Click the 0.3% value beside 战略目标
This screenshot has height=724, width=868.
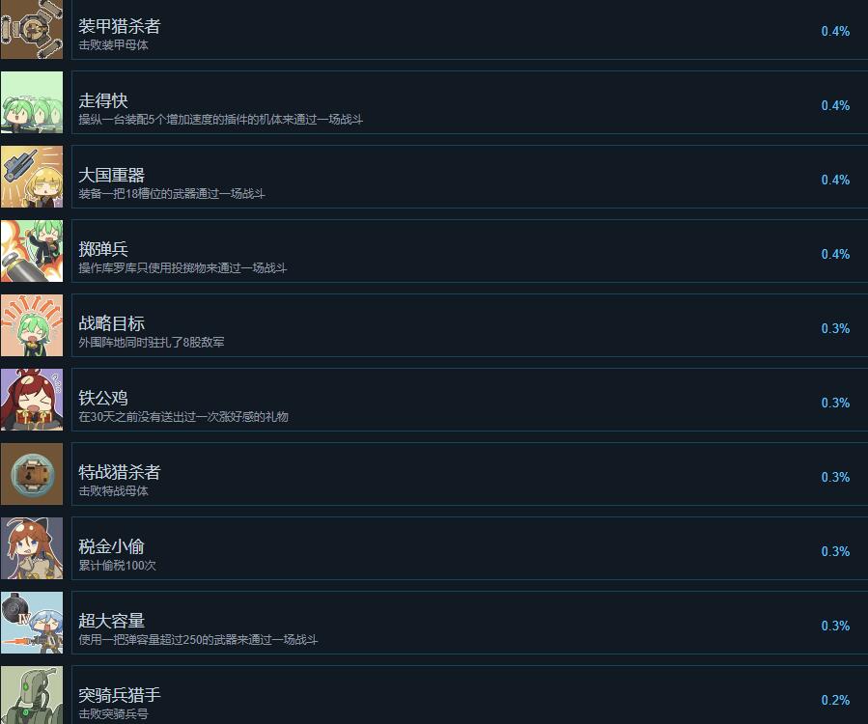[x=835, y=328]
